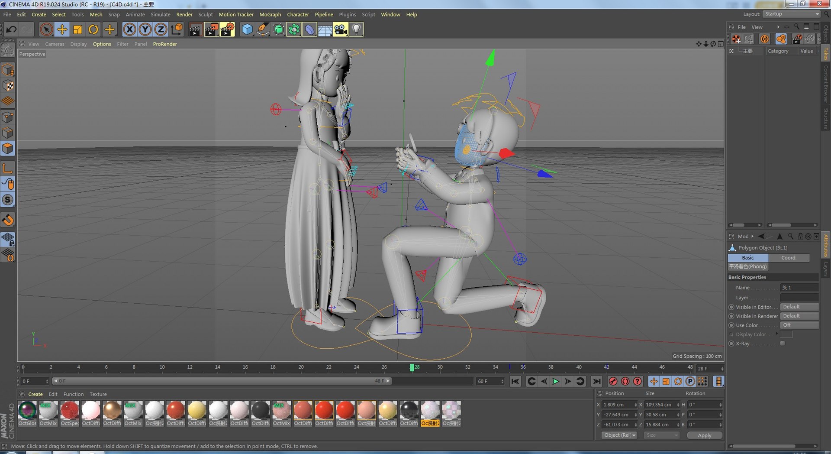
Task: Click Render to Picture Viewer icon
Action: coord(211,29)
